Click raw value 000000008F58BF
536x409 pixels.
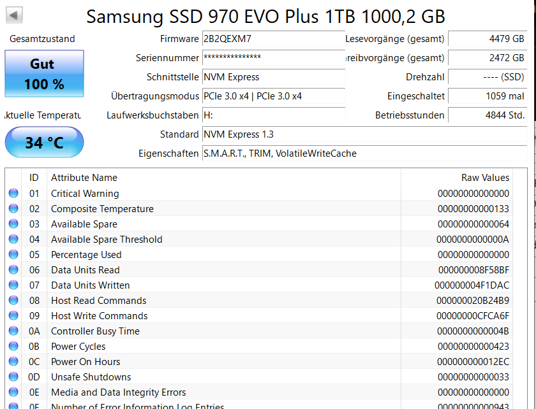pos(473,270)
